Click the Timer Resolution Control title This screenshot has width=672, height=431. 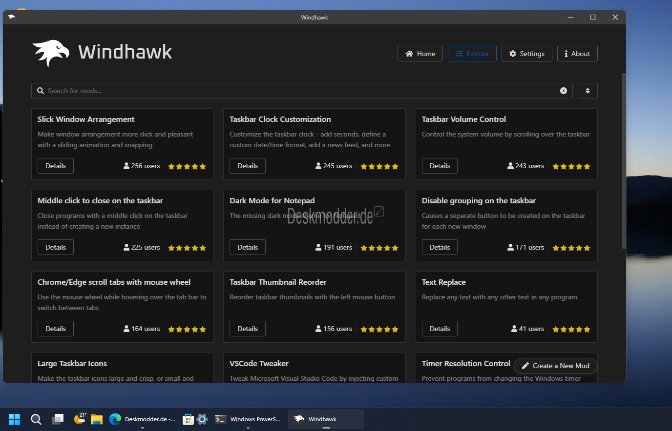point(466,363)
